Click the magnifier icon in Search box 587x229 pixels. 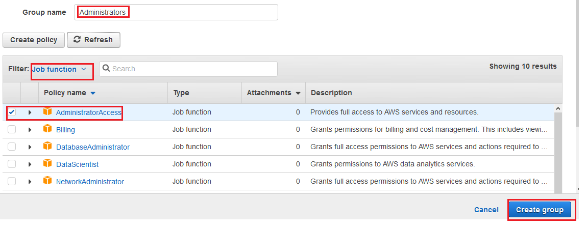tap(106, 69)
